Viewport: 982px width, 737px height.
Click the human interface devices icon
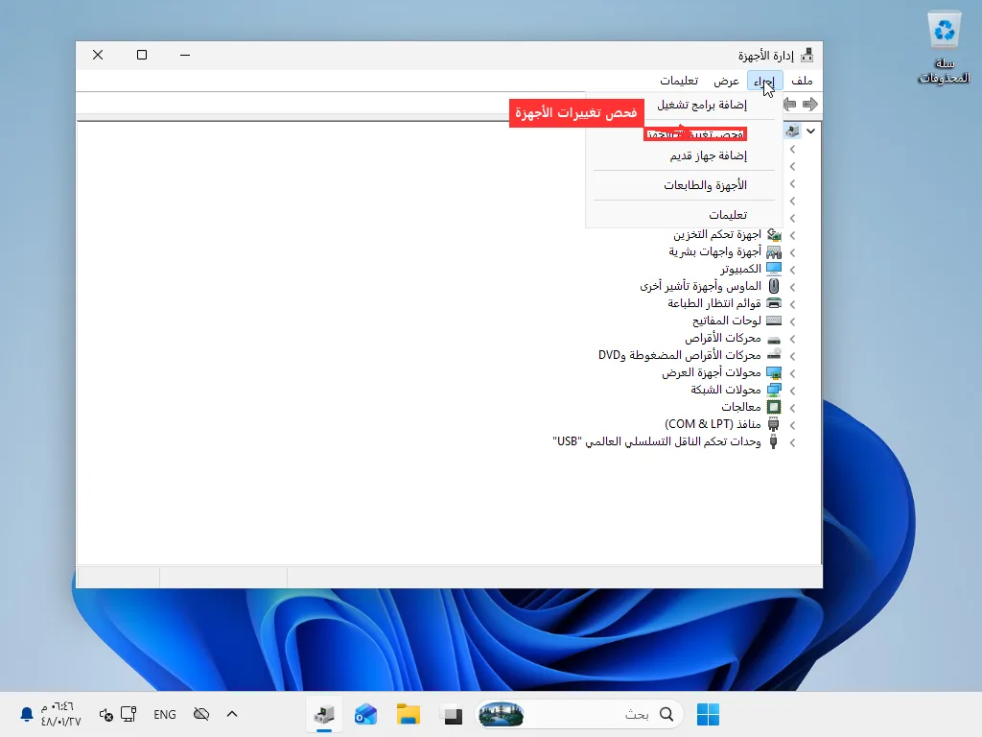click(x=774, y=252)
